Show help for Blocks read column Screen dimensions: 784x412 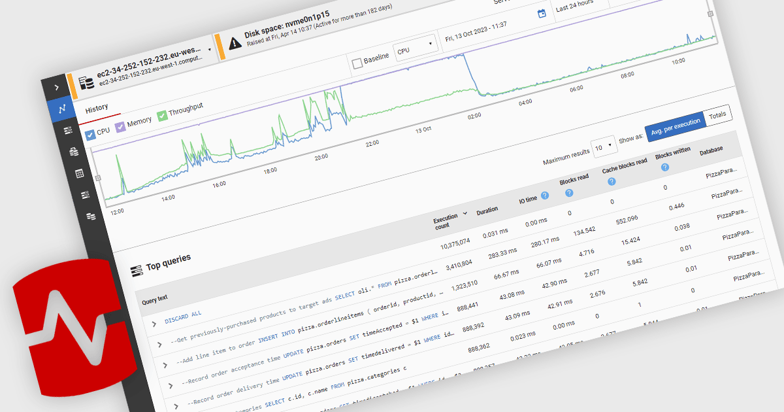[569, 193]
